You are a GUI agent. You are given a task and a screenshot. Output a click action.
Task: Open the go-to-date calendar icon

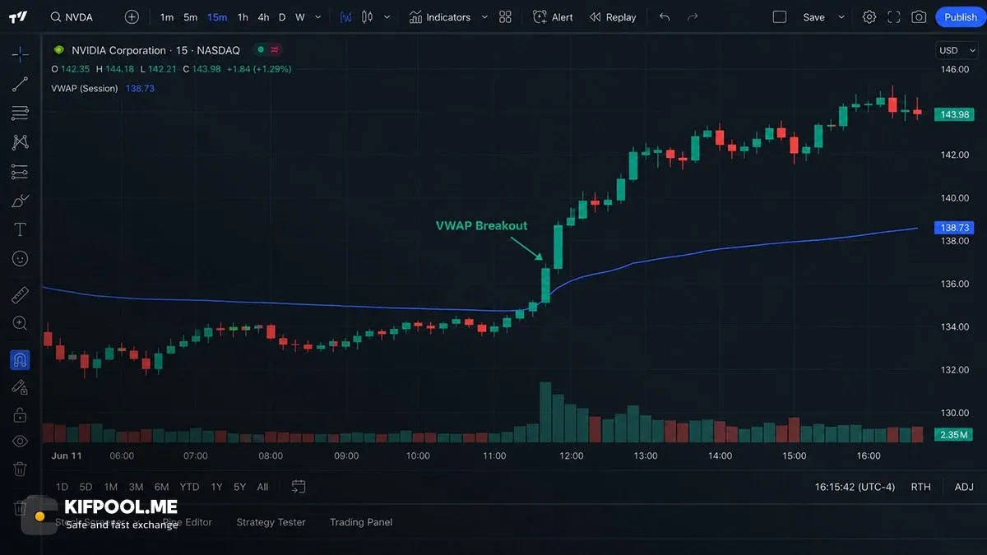(299, 487)
